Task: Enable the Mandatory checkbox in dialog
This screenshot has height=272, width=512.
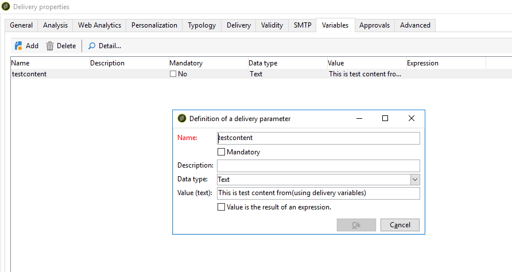Action: coord(222,152)
